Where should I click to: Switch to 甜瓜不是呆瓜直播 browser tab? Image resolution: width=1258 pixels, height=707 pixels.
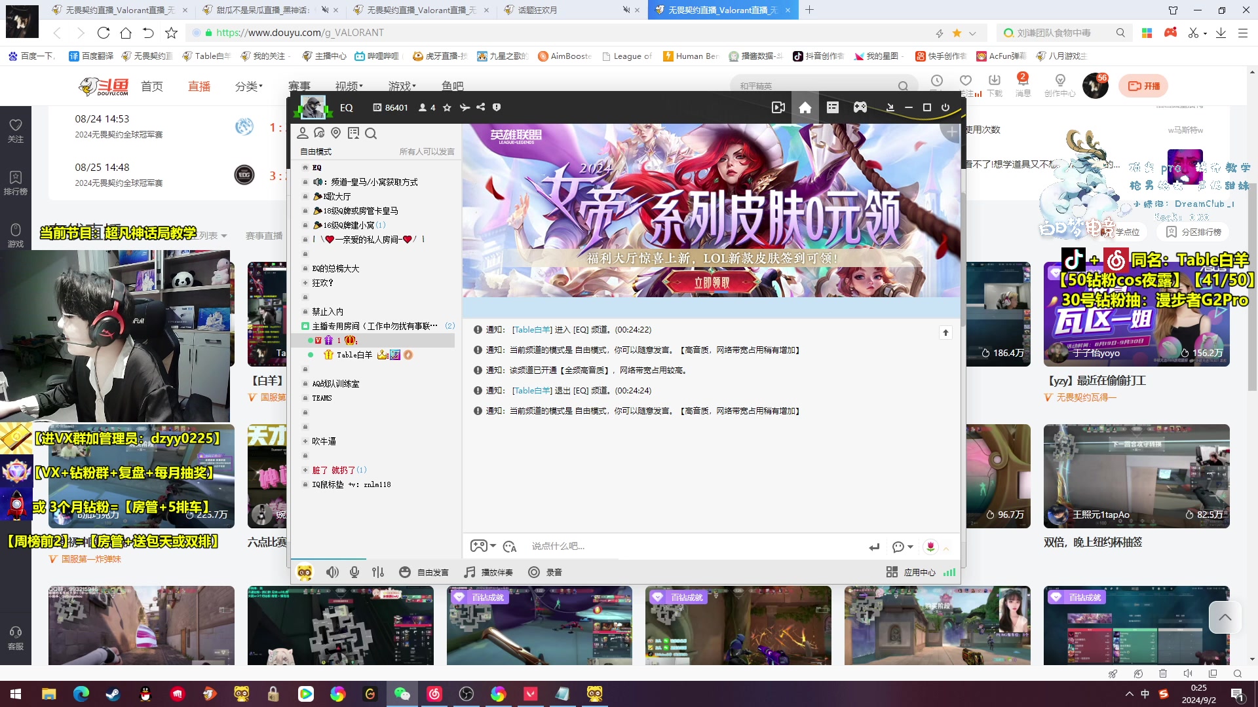pyautogui.click(x=271, y=10)
